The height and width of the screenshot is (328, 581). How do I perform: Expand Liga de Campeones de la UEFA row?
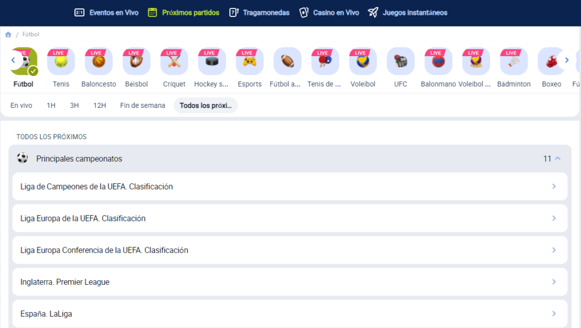[289, 187]
